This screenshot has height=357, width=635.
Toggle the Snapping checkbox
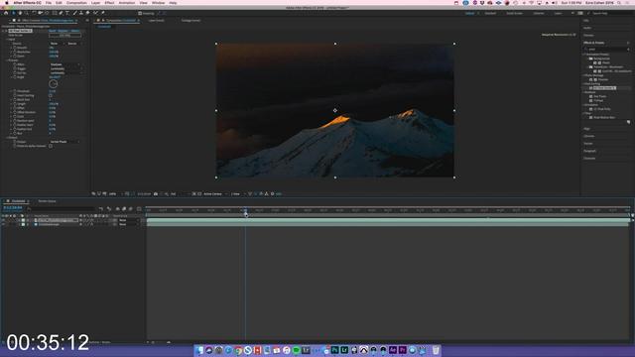[140, 13]
